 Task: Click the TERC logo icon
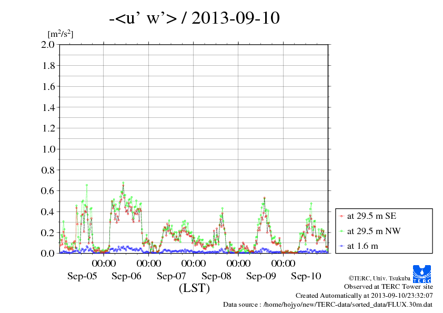pyautogui.click(x=422, y=274)
